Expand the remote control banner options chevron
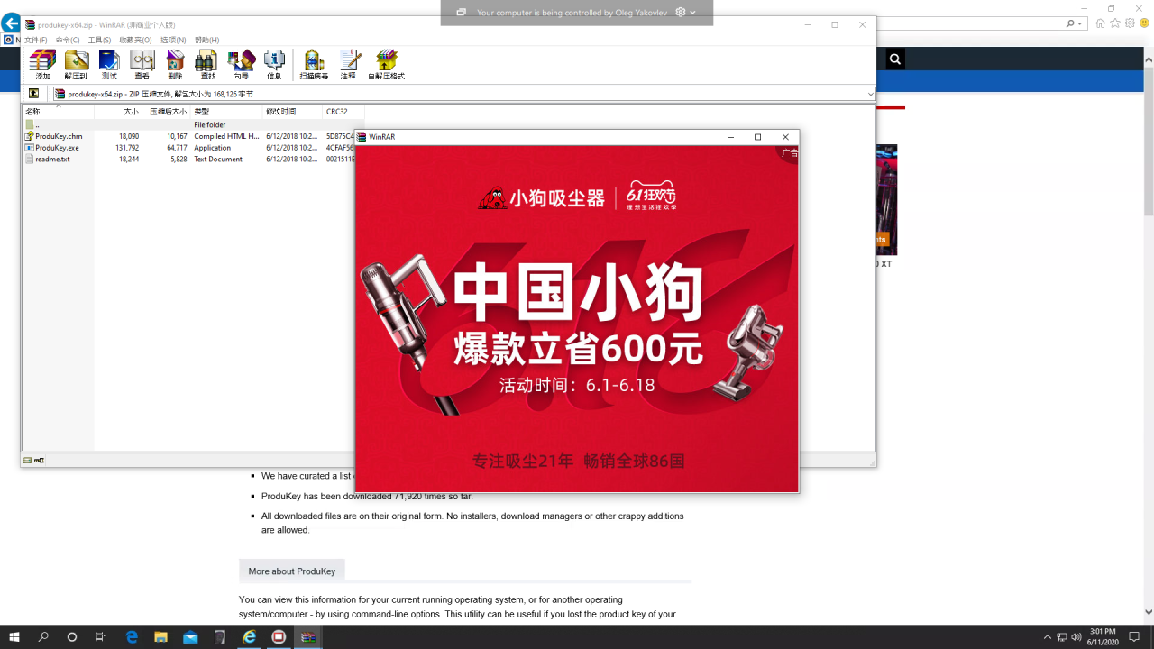The image size is (1154, 649). pos(692,13)
